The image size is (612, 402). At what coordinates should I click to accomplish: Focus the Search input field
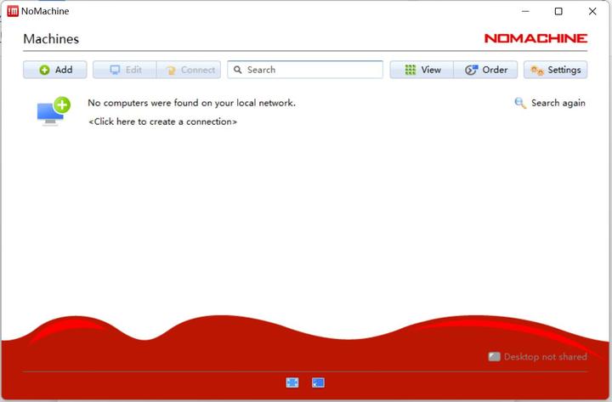[x=305, y=70]
